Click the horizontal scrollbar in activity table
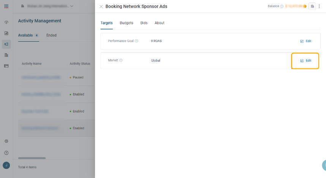The width and height of the screenshot is (326, 178). coord(32,158)
